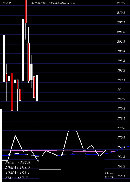Click the ns1.bullkhan.com watermark text
Viewport: 130px width, 182px height.
click(x=64, y=3)
